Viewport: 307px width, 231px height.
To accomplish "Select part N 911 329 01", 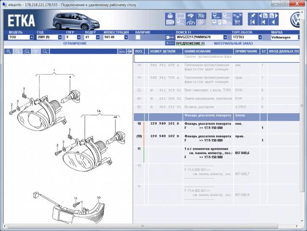I will tap(166, 90).
